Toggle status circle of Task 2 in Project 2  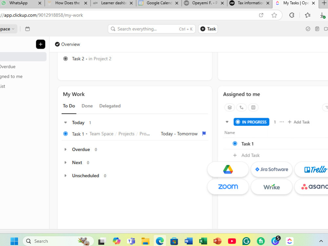[66, 59]
